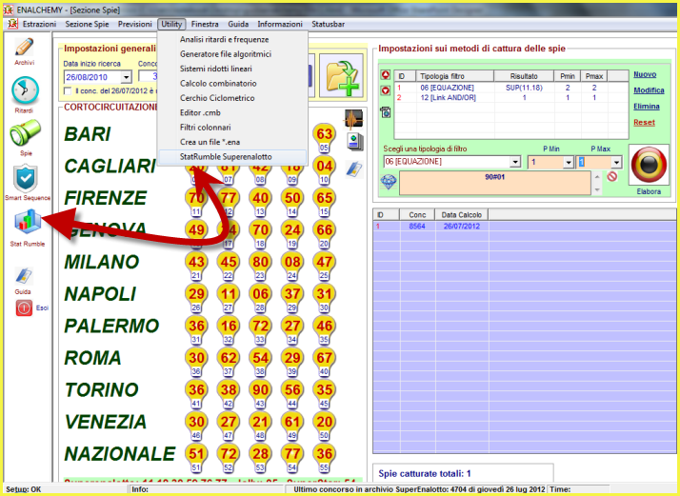Click the folder with green plus icon
Viewport: 680px width, 496px height.
tap(342, 77)
